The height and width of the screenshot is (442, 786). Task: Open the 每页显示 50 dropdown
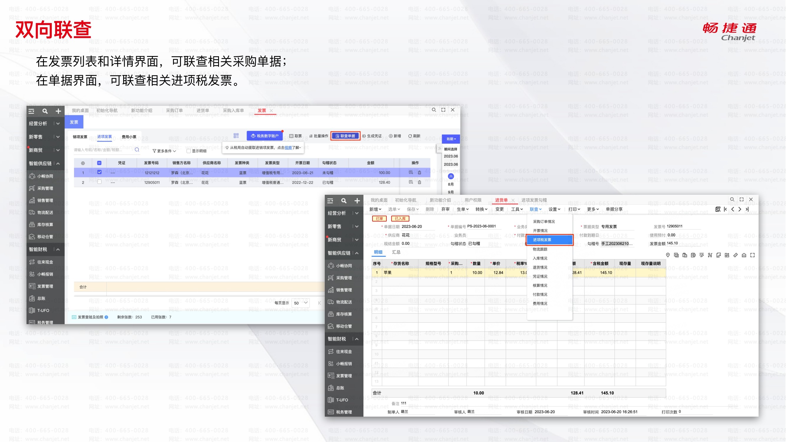click(301, 303)
